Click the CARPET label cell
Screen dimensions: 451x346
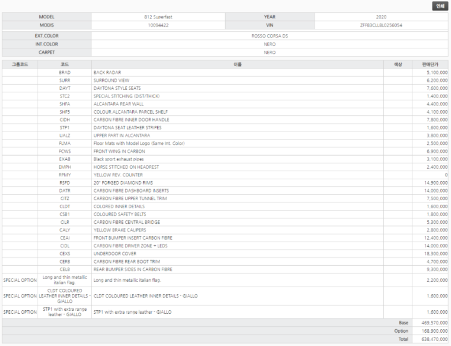click(47, 52)
